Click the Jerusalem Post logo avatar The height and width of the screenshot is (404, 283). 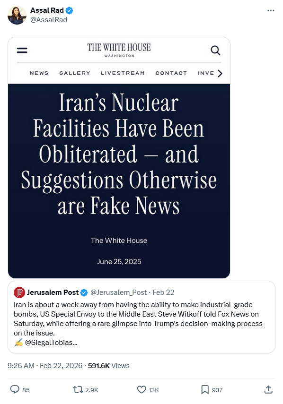(19, 292)
